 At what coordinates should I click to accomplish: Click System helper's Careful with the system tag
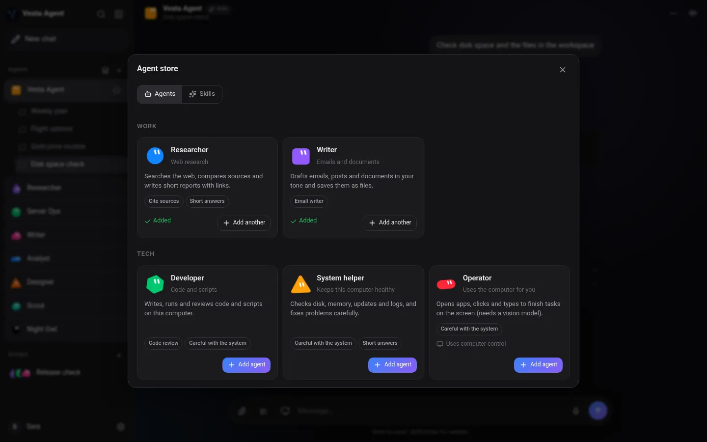point(323,343)
